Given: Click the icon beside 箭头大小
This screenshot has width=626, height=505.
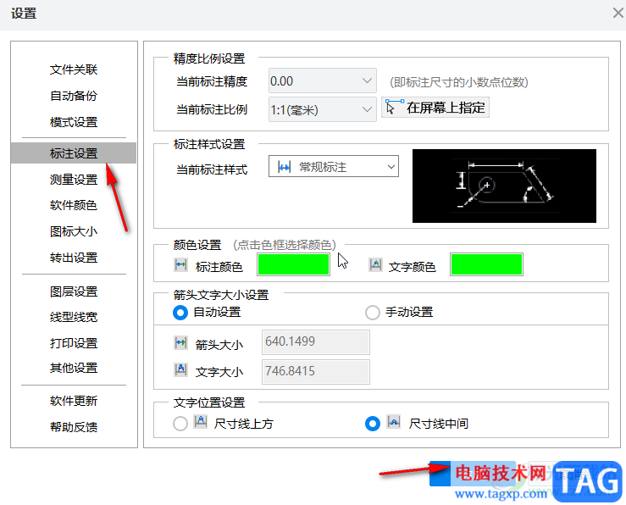Looking at the screenshot, I should pyautogui.click(x=180, y=342).
